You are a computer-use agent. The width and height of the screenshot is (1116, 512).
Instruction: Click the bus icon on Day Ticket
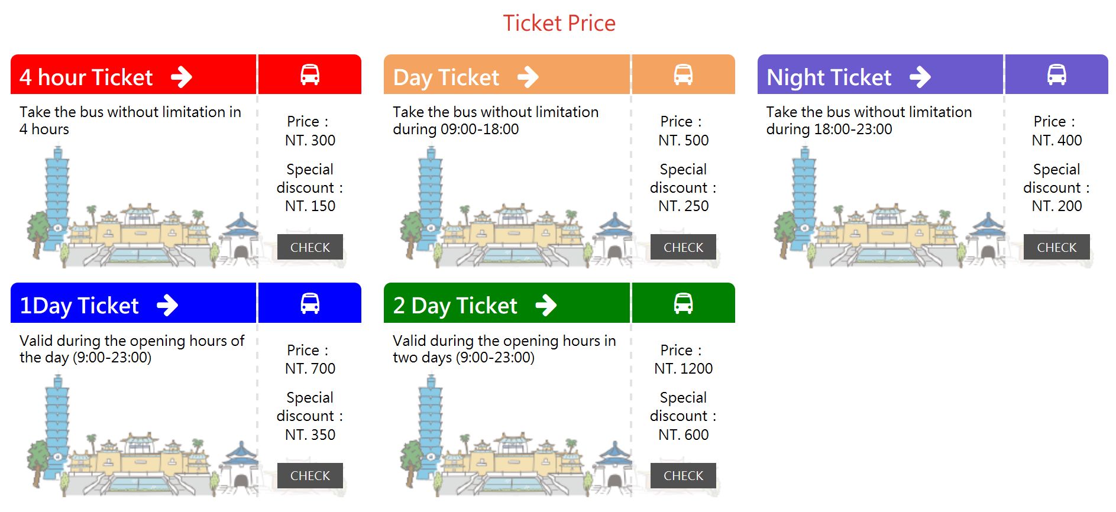point(683,75)
